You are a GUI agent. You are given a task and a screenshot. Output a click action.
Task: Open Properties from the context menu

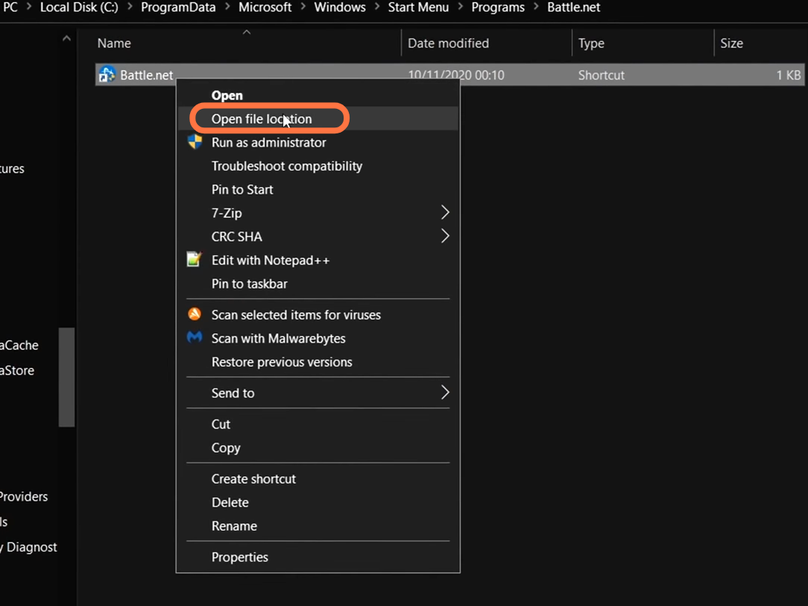239,557
